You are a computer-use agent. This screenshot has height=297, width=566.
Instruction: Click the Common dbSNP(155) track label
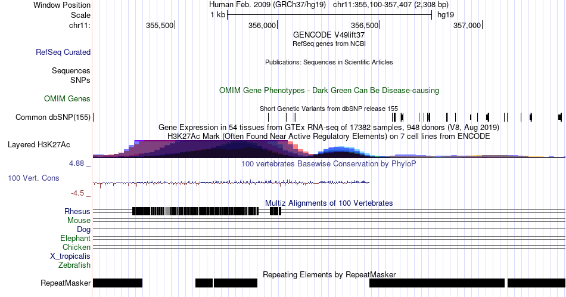tap(53, 117)
